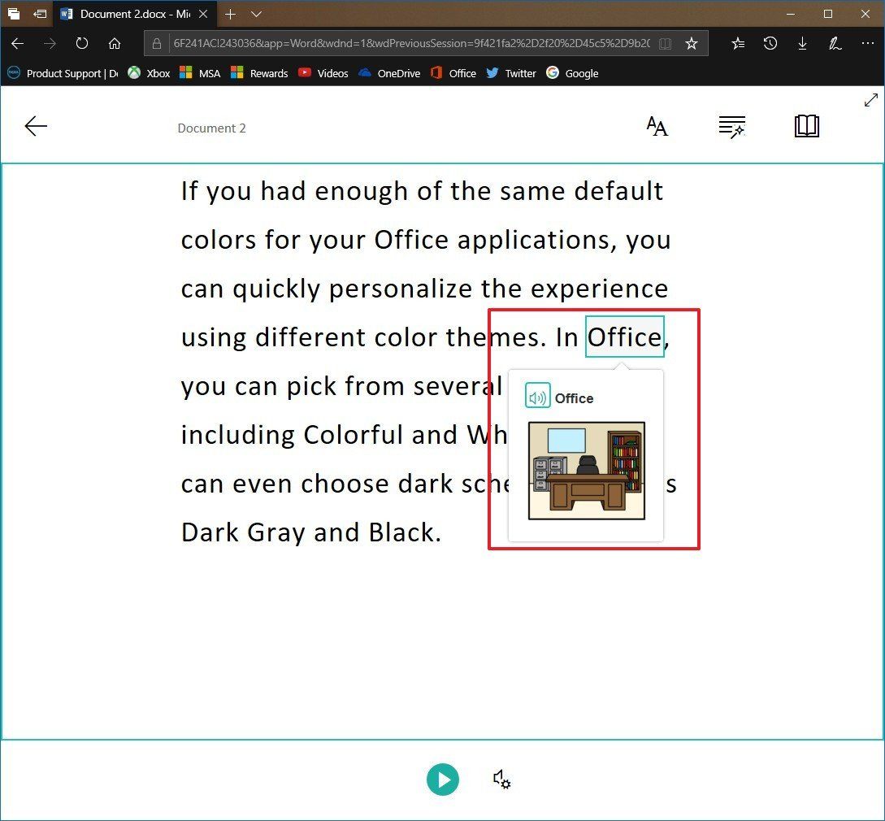Open the Google bookmark

pyautogui.click(x=572, y=73)
